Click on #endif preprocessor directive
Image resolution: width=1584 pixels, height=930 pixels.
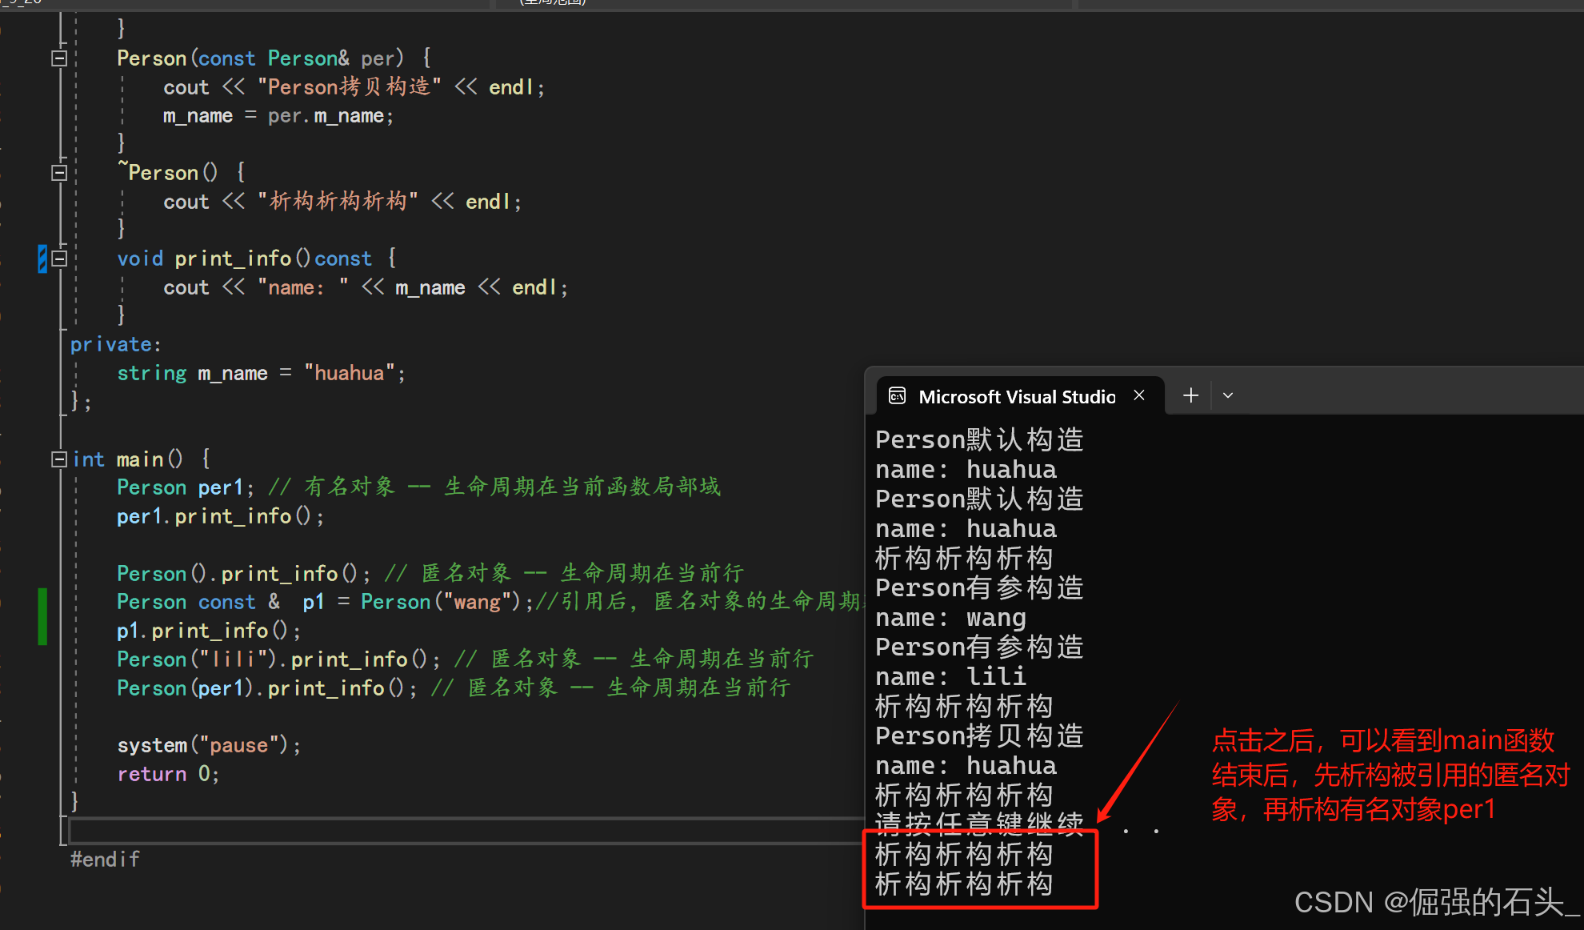pyautogui.click(x=105, y=860)
